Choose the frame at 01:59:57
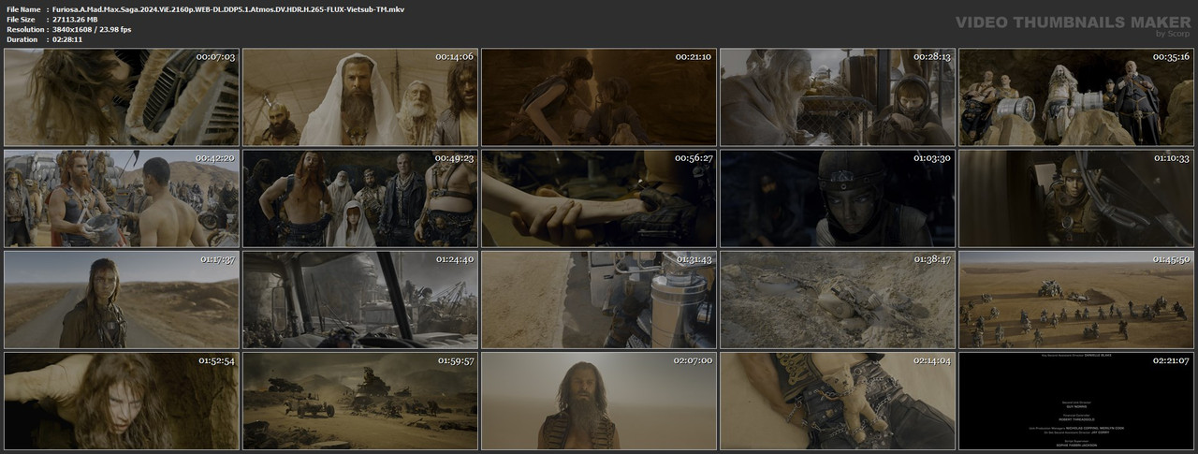The width and height of the screenshot is (1198, 454). click(x=360, y=401)
